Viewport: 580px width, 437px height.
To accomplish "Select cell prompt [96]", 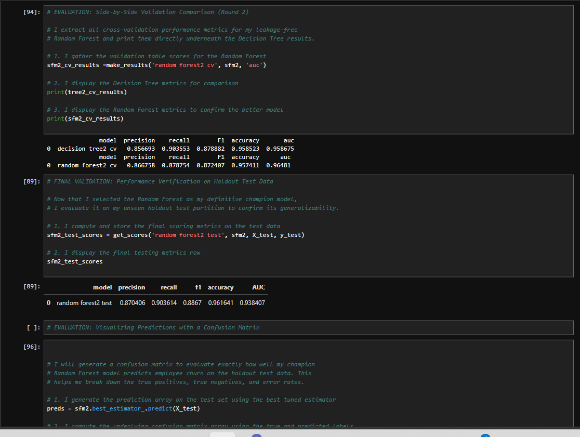I will [x=31, y=347].
